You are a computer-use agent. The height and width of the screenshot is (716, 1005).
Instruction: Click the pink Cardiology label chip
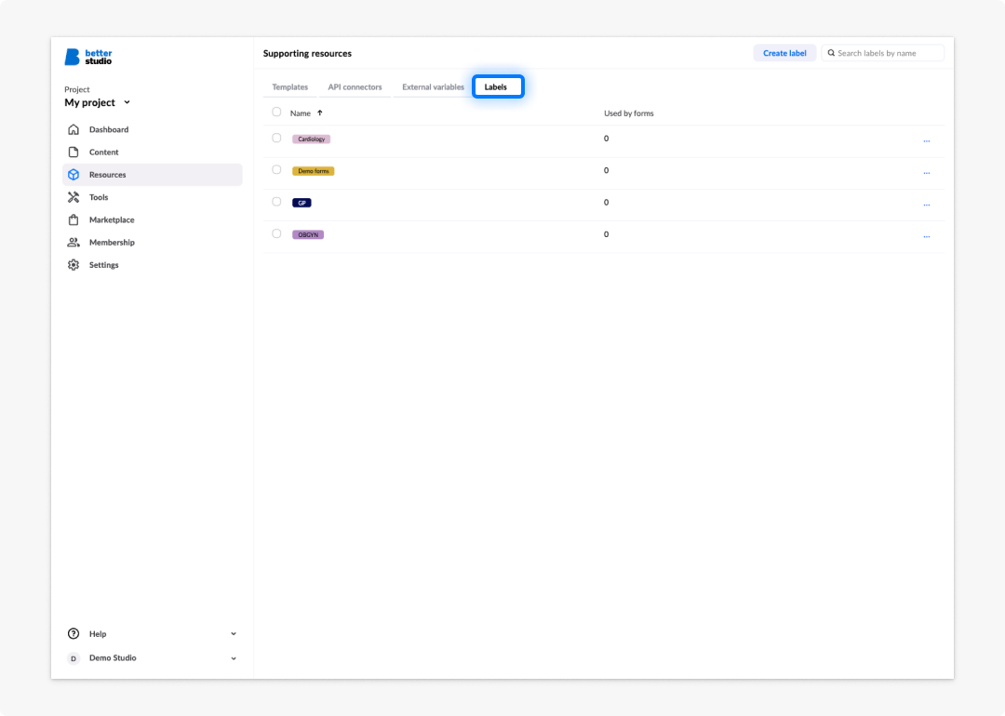tap(312, 139)
